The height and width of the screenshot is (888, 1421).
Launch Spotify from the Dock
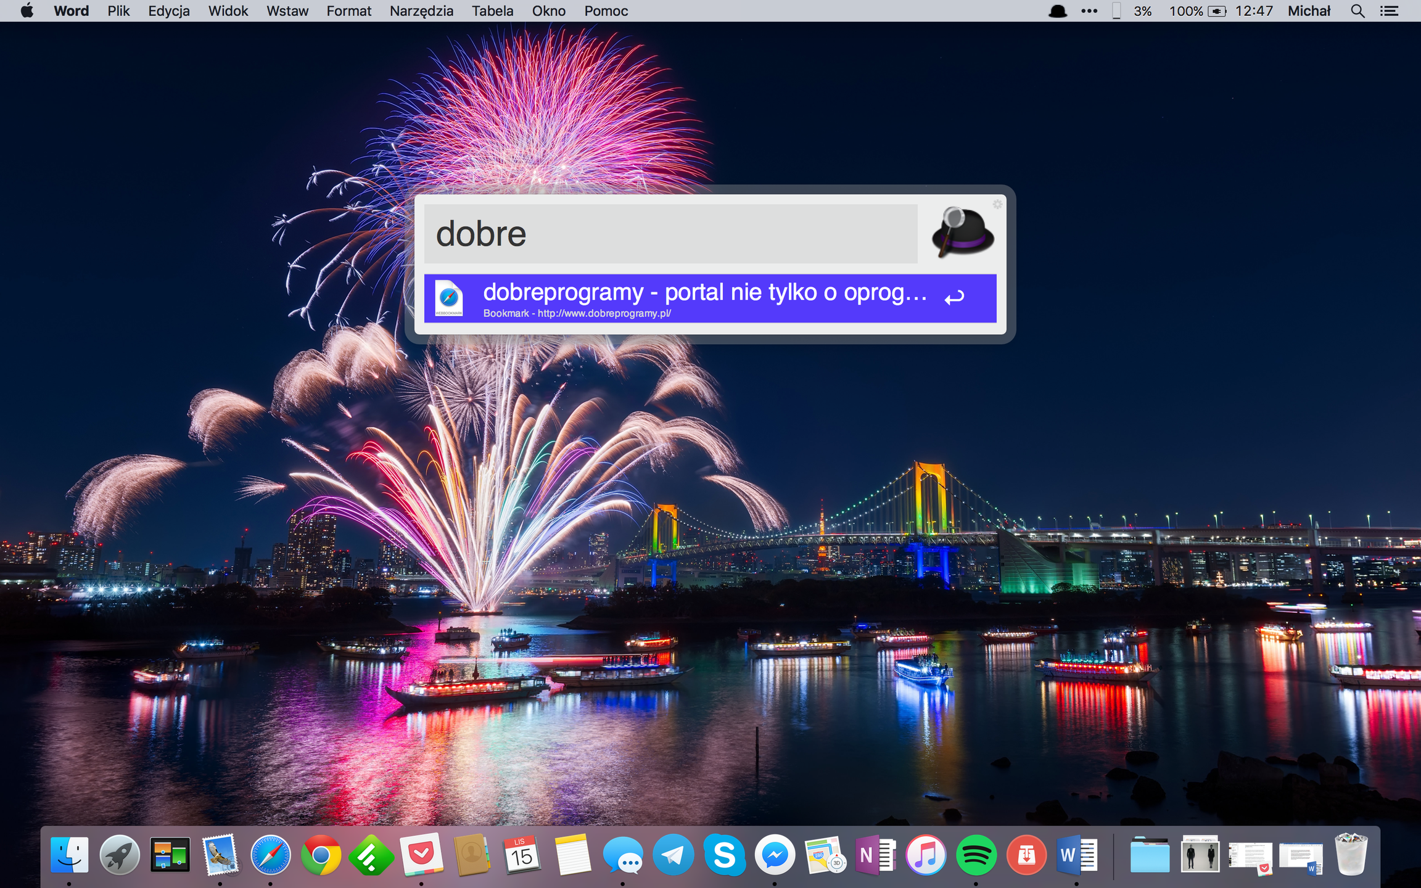(x=976, y=855)
